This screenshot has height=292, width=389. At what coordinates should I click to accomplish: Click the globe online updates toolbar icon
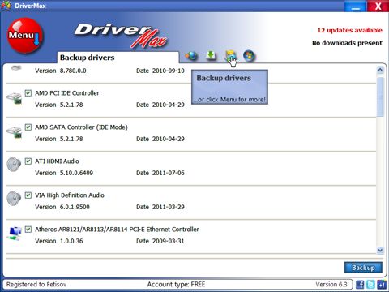[191, 56]
